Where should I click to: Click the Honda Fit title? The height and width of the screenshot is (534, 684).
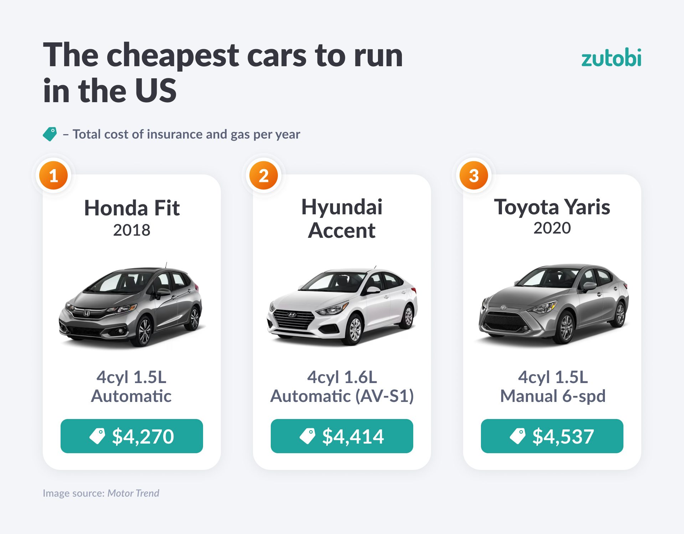click(x=132, y=208)
